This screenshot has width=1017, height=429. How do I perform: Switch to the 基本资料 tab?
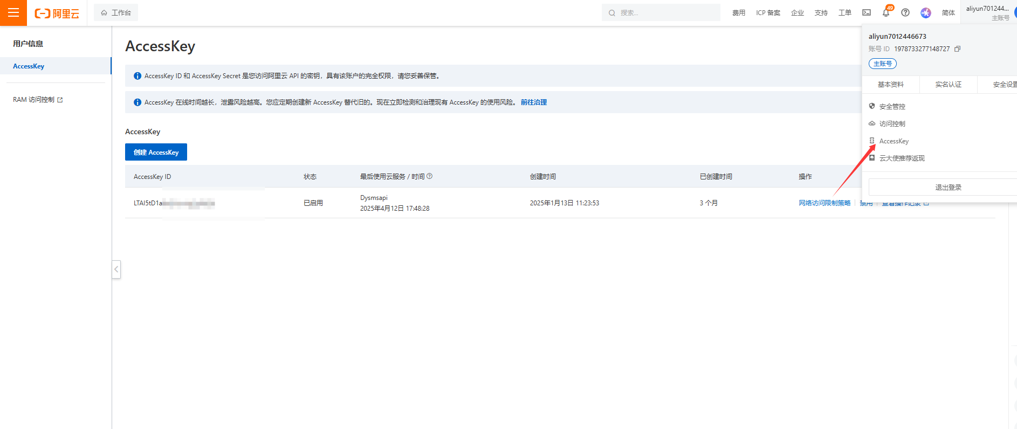click(x=891, y=85)
